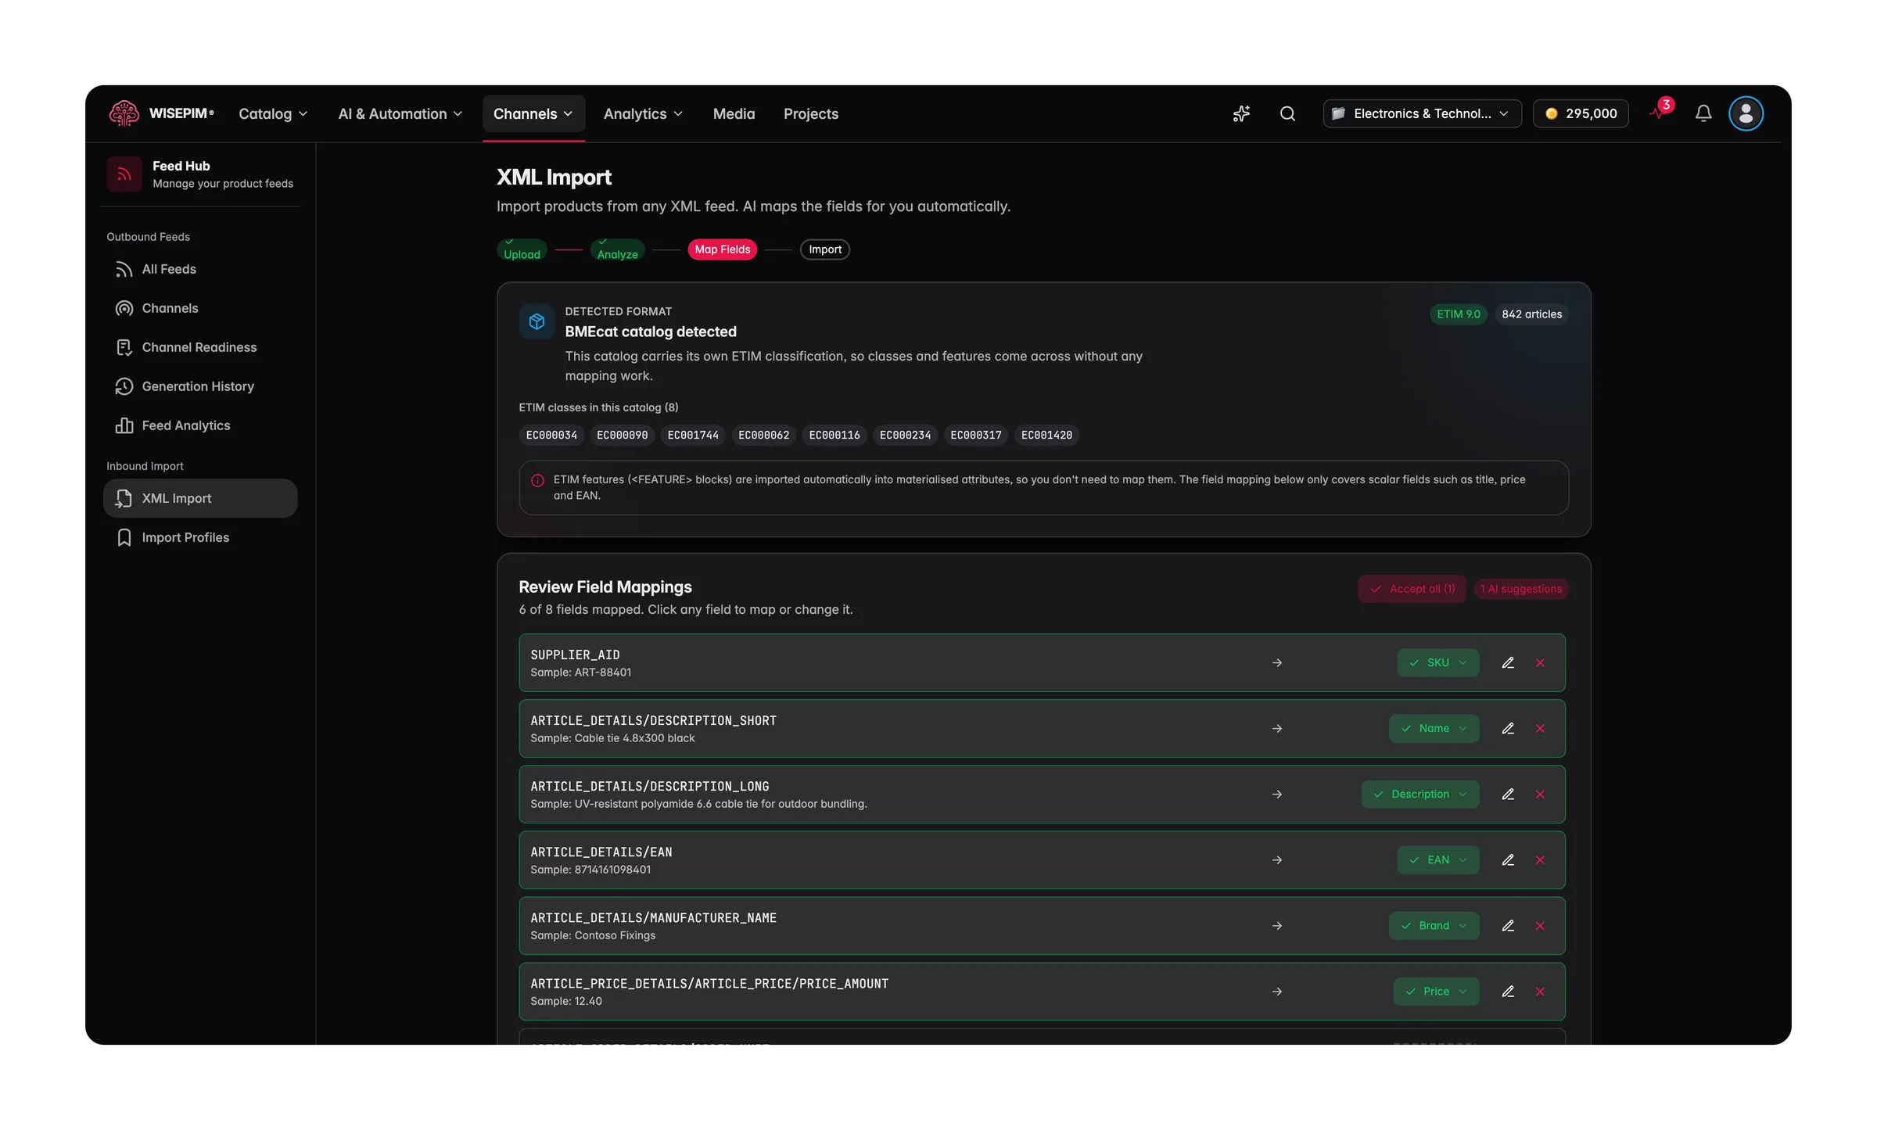Screen dimensions: 1877x1130
Task: Open Generation History in the sidebar
Action: 200,386
